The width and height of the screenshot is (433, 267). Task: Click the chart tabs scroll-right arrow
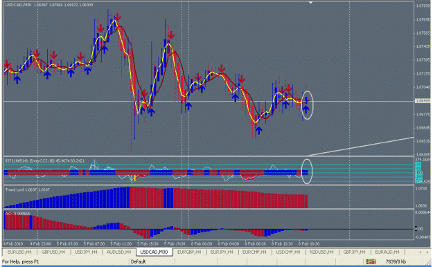(427, 252)
